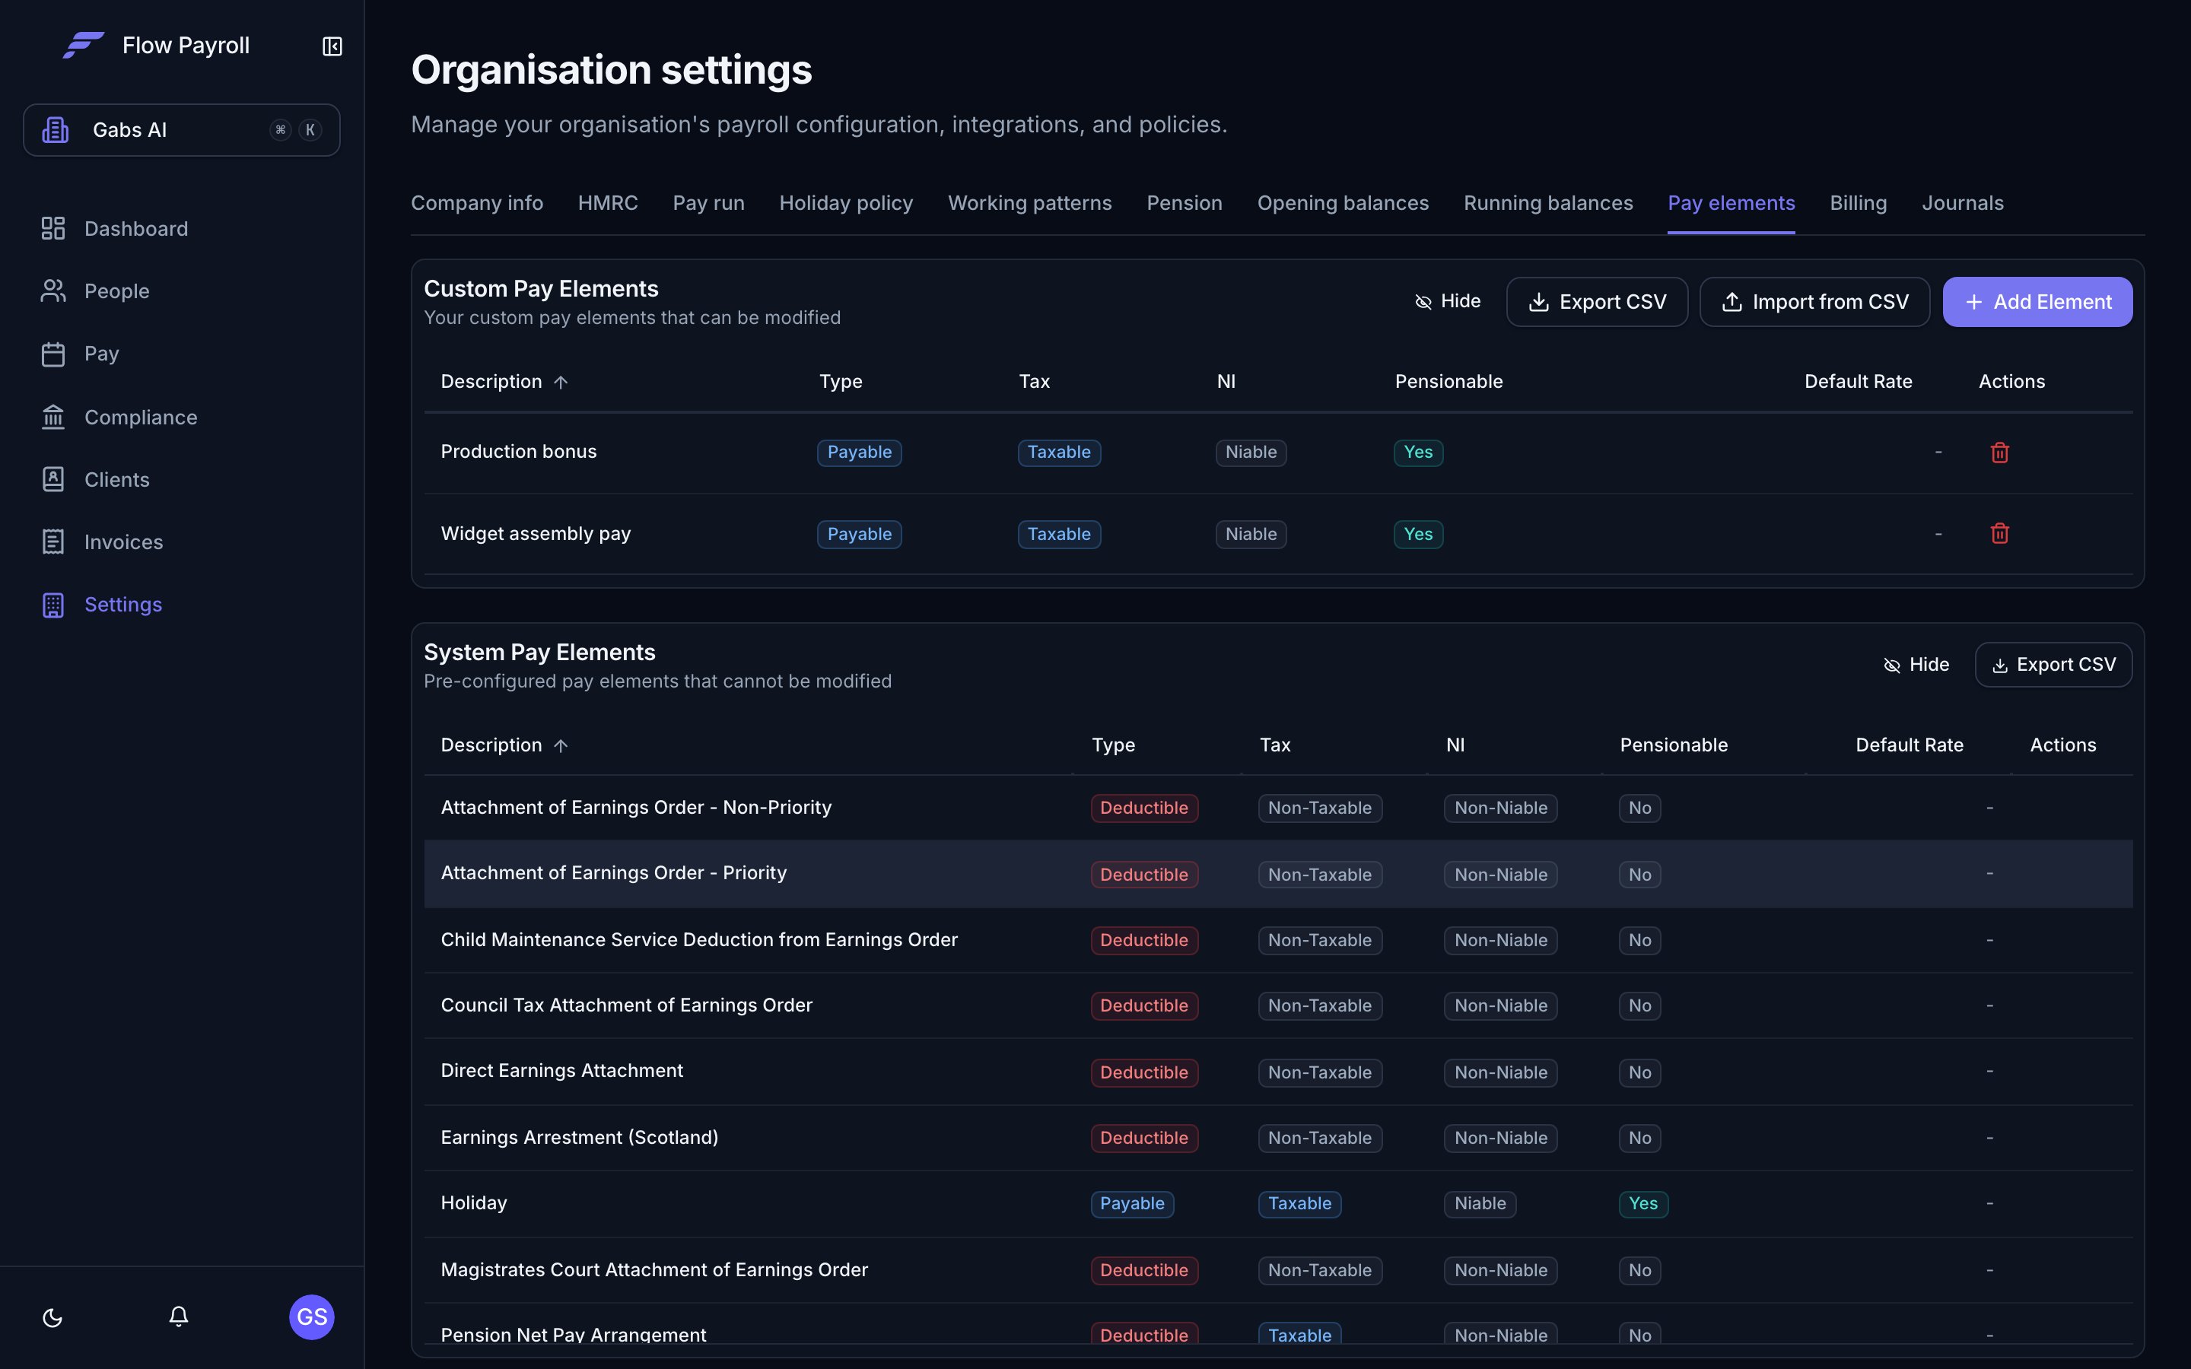Collapse the sidebar with the panel icon
Viewport: 2191px width, 1369px height.
click(x=332, y=46)
